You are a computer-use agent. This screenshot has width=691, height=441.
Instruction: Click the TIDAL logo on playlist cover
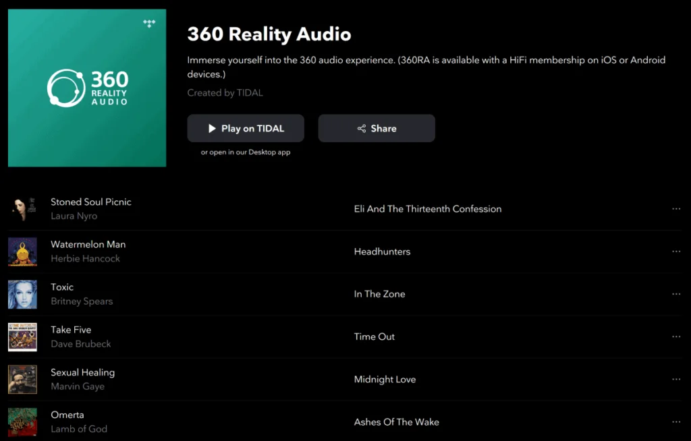(x=149, y=24)
